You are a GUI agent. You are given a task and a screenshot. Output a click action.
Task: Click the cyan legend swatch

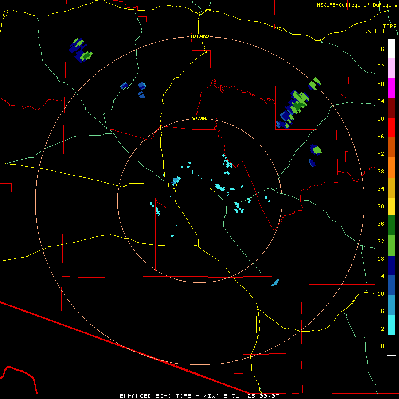391,325
